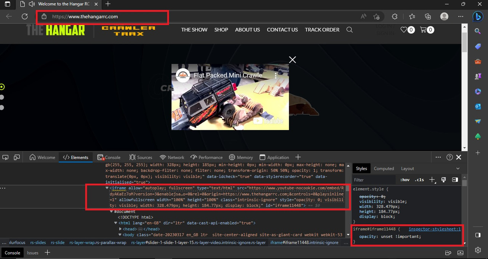This screenshot has width=488, height=259.
Task: Play the Flat Packed Mini Crawler video
Action: (230, 97)
